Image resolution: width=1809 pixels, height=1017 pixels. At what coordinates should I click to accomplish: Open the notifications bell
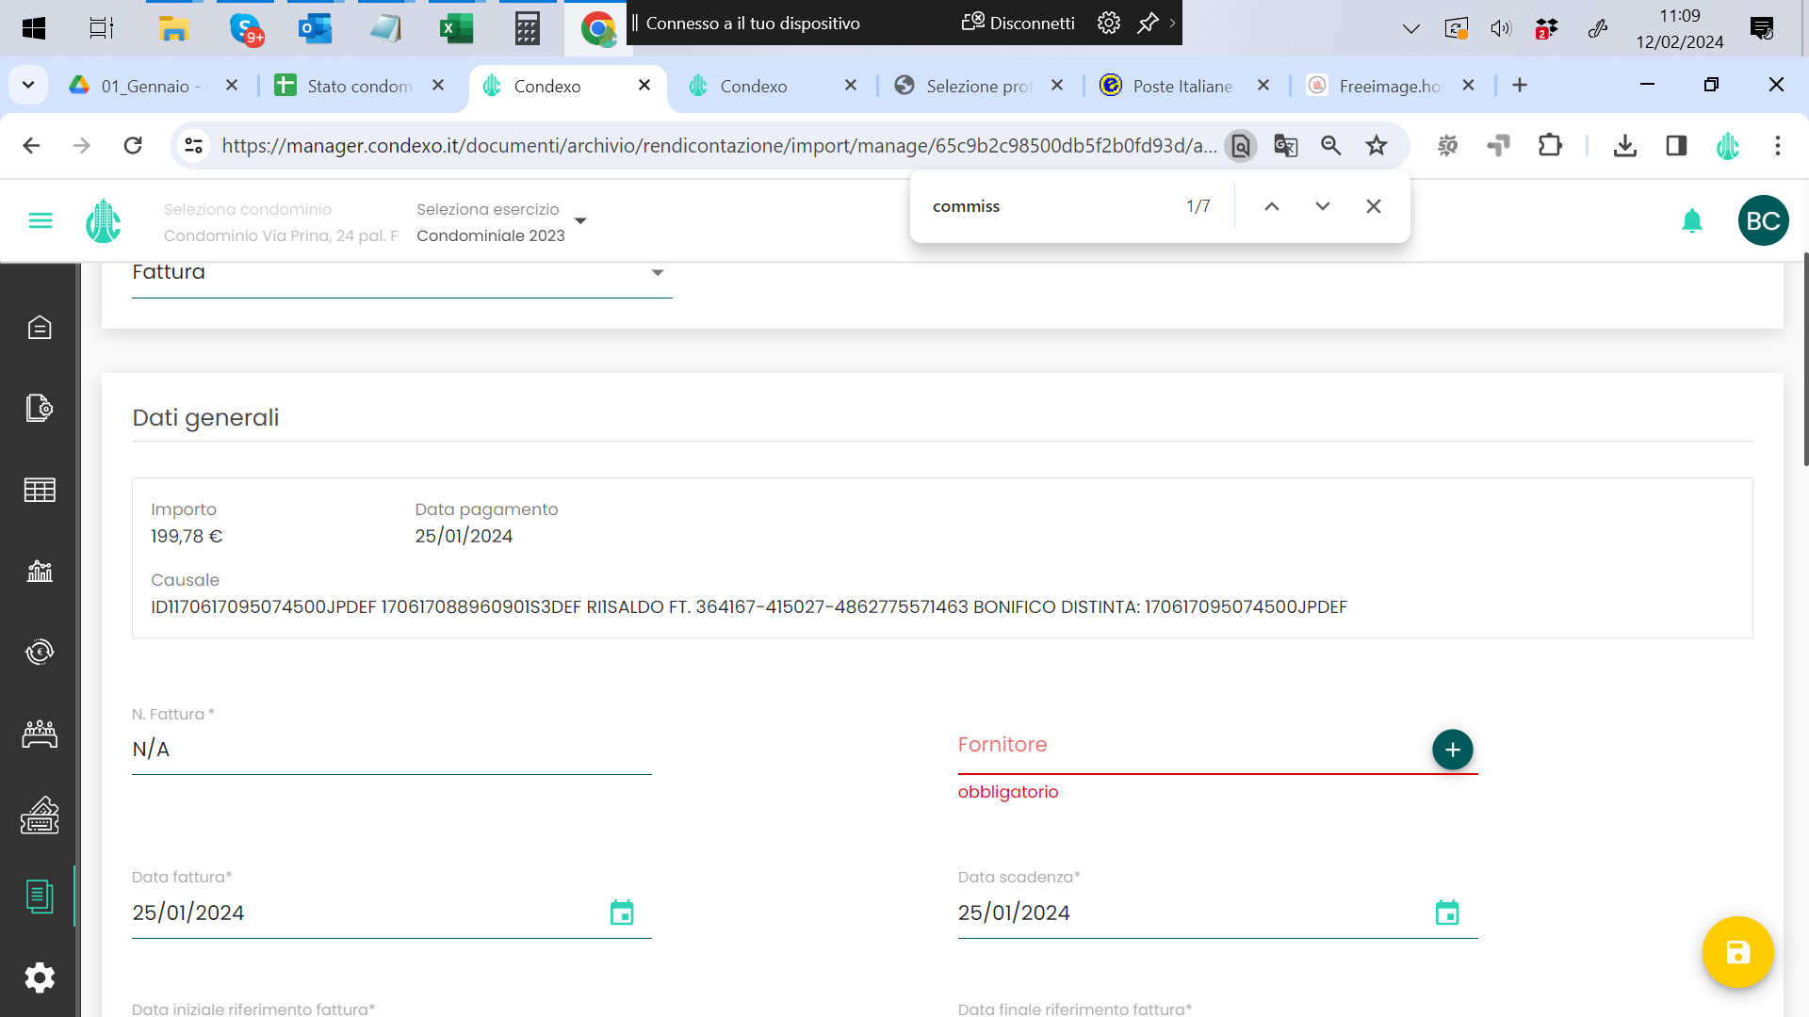(x=1692, y=220)
